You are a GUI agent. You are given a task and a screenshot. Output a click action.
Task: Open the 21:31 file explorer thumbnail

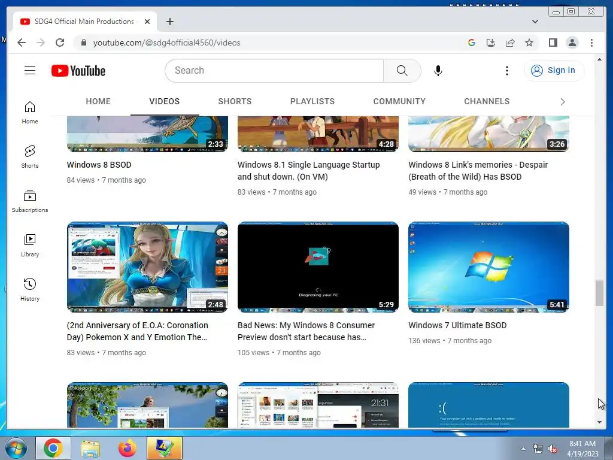point(318,405)
